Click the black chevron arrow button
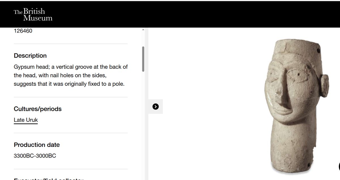The image size is (340, 180). (156, 106)
